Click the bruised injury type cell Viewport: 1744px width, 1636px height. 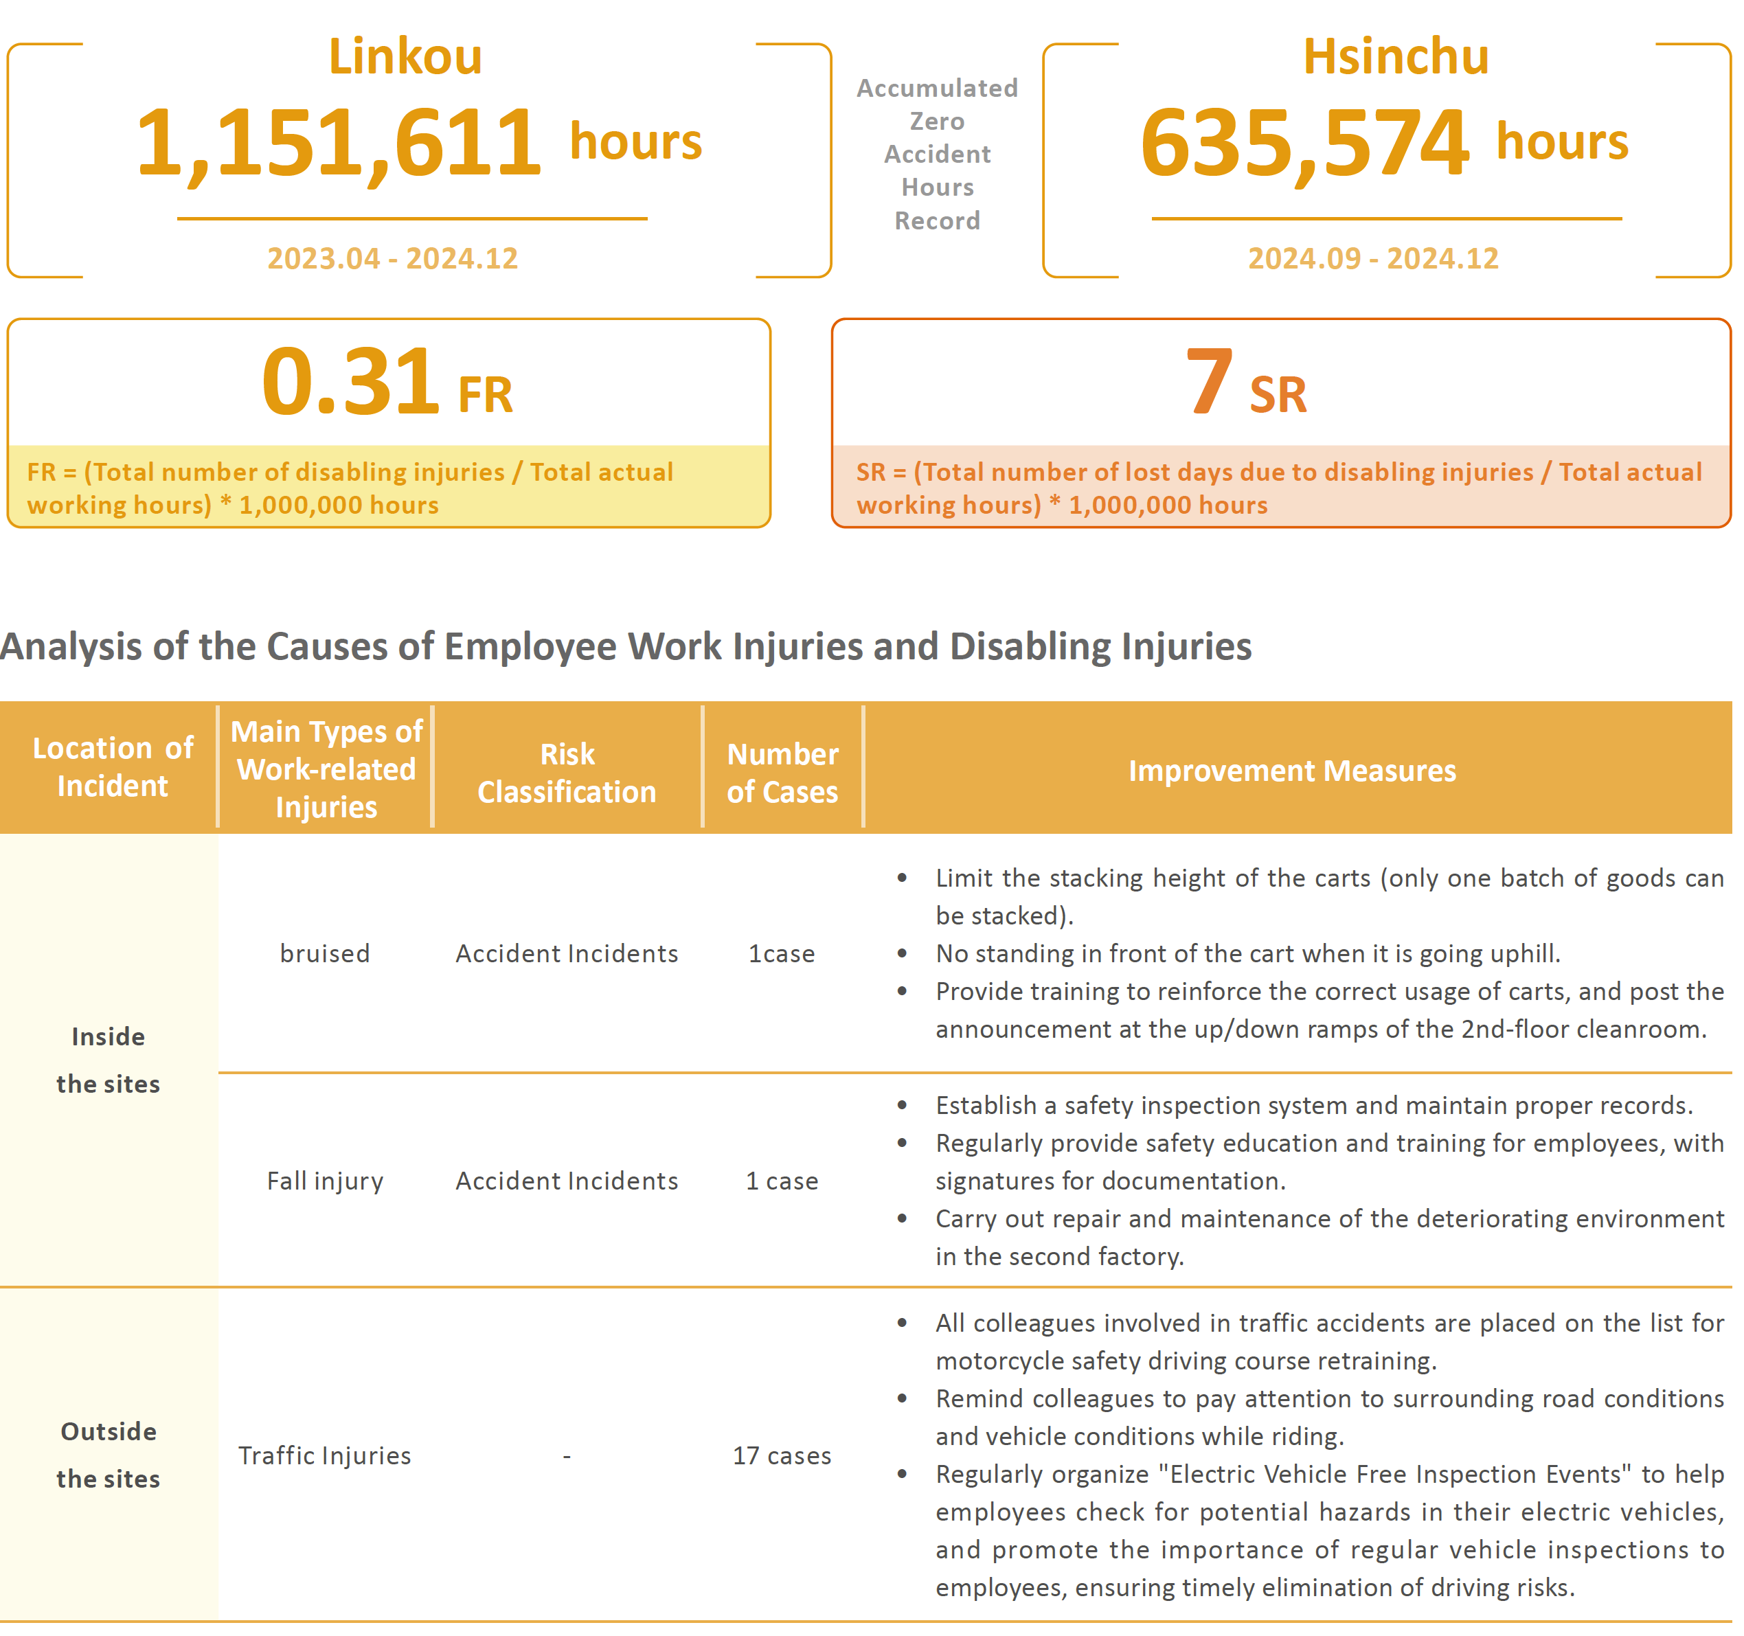tap(325, 953)
